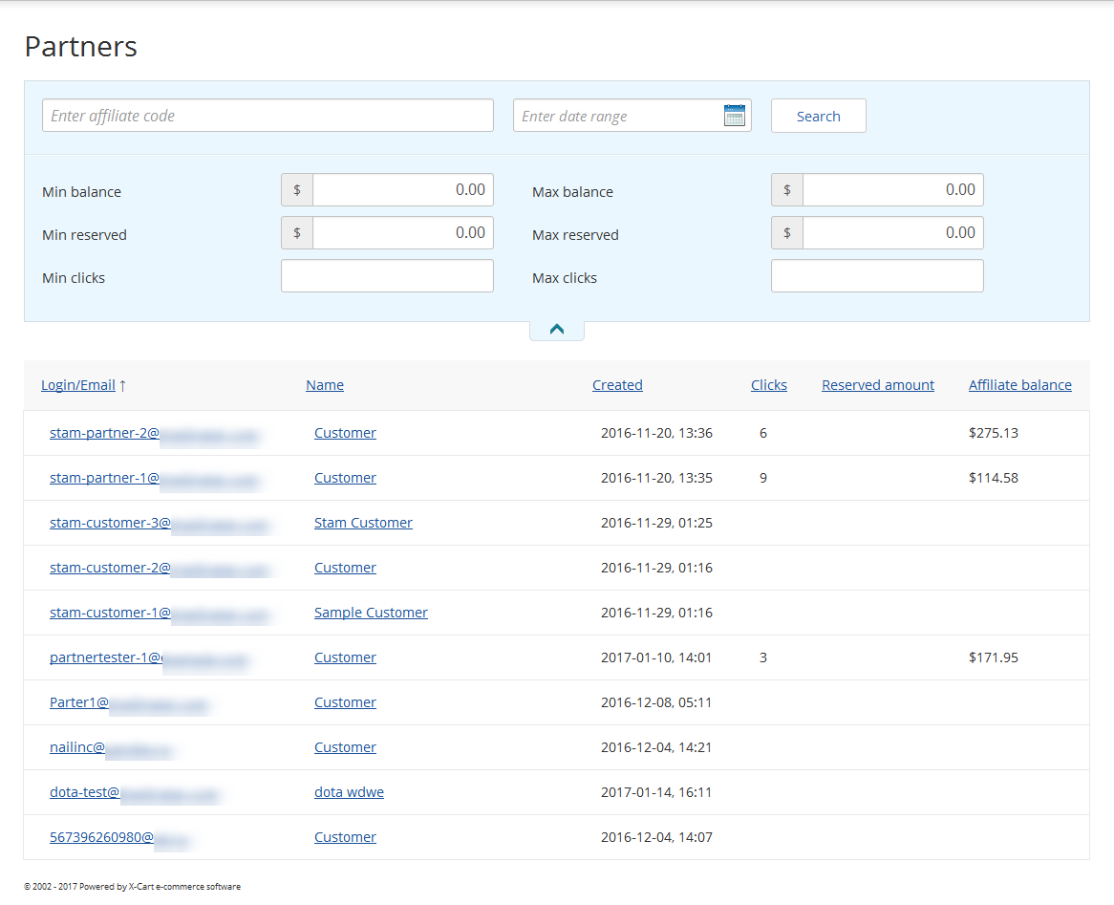
Task: Focus the affiliate code search field
Action: (x=268, y=116)
